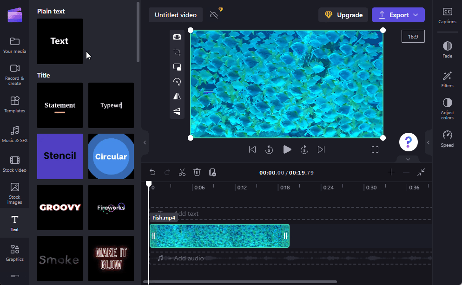Switch to Music & SFX tab

point(14,134)
